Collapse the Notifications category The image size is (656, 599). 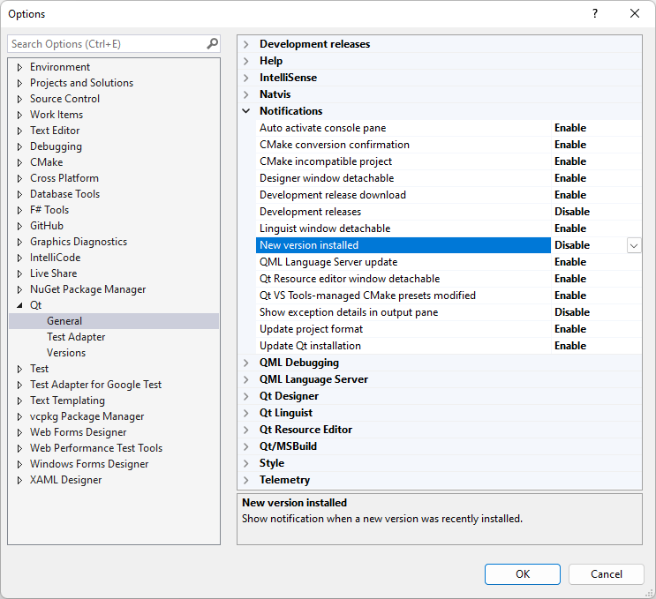246,111
